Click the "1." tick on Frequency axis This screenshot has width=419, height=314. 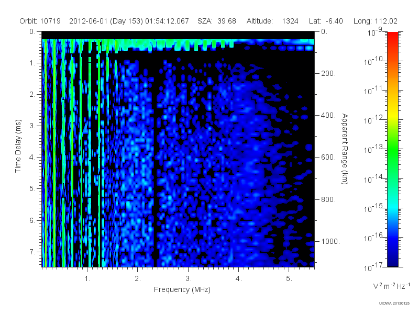point(87,279)
